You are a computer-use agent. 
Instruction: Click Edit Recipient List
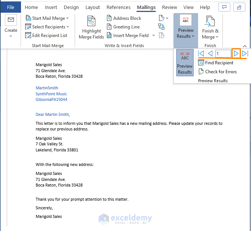pyautogui.click(x=46, y=36)
